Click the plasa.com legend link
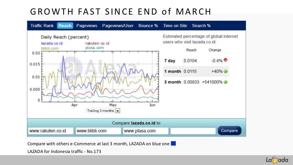The height and width of the screenshot is (165, 293). pyautogui.click(x=94, y=48)
